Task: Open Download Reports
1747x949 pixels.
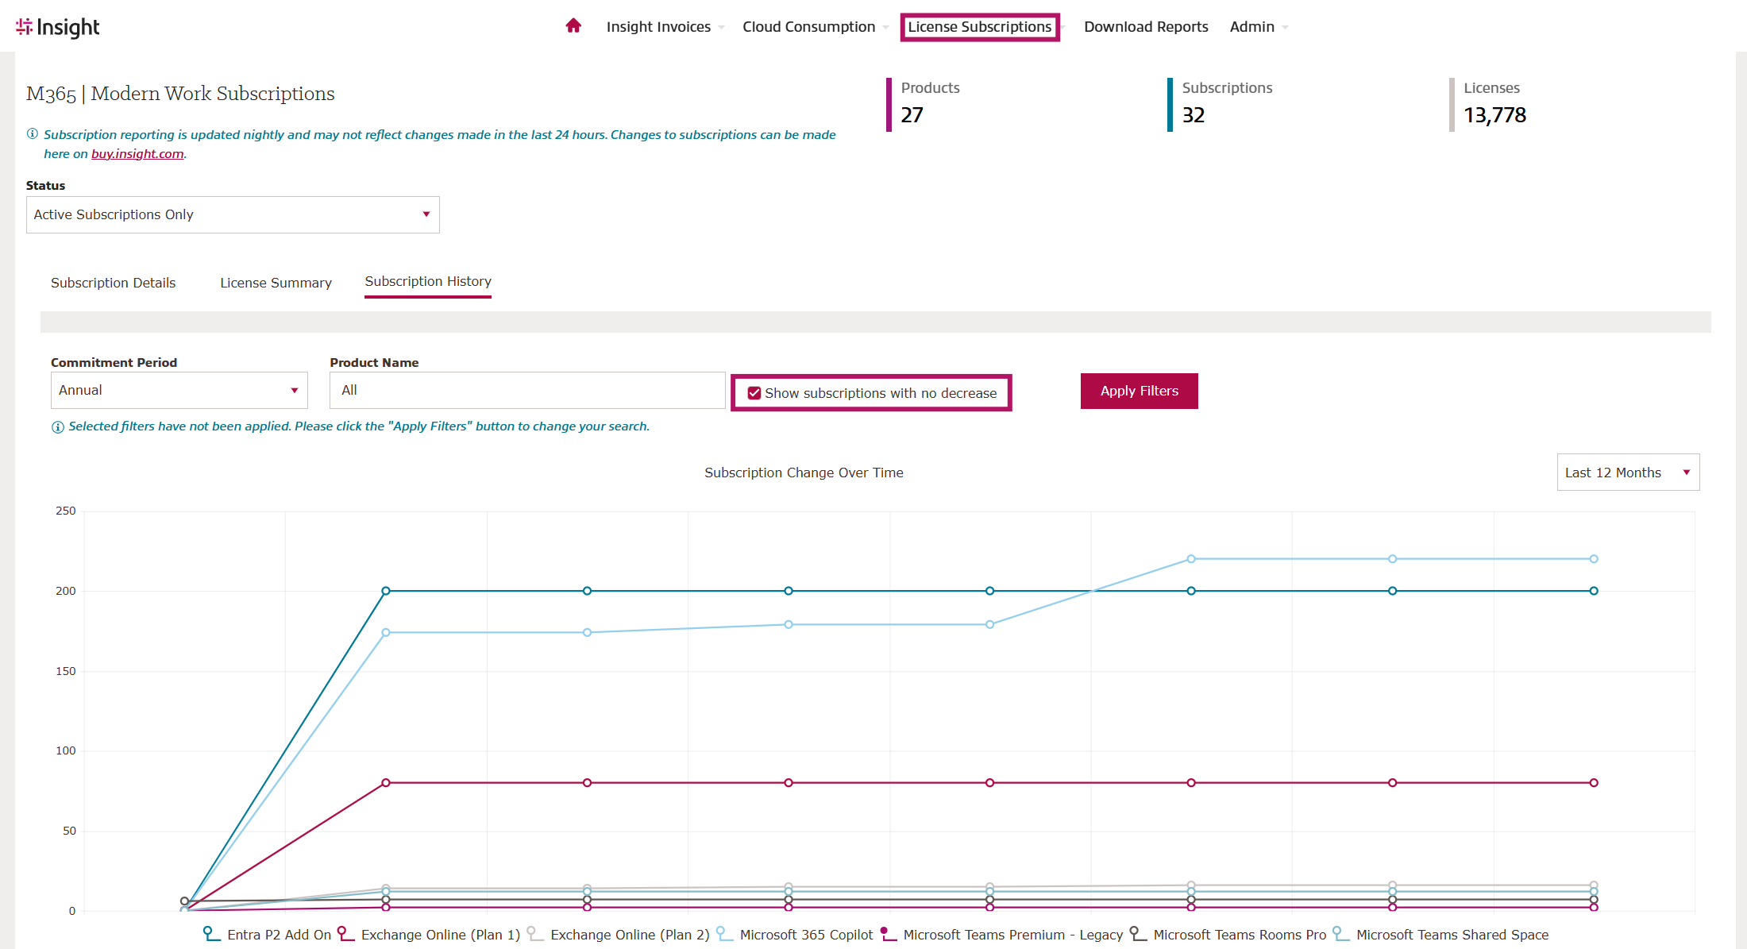Action: [x=1146, y=27]
